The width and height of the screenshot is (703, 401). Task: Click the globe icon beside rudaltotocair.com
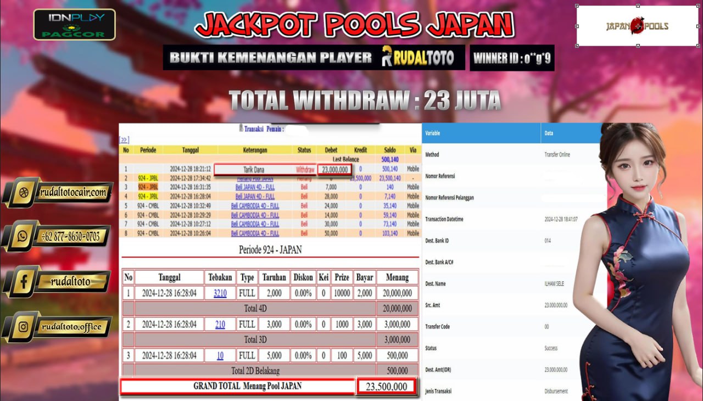point(23,192)
